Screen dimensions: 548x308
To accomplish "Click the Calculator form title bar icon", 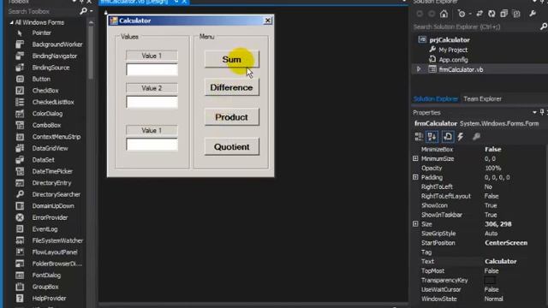I will [114, 21].
